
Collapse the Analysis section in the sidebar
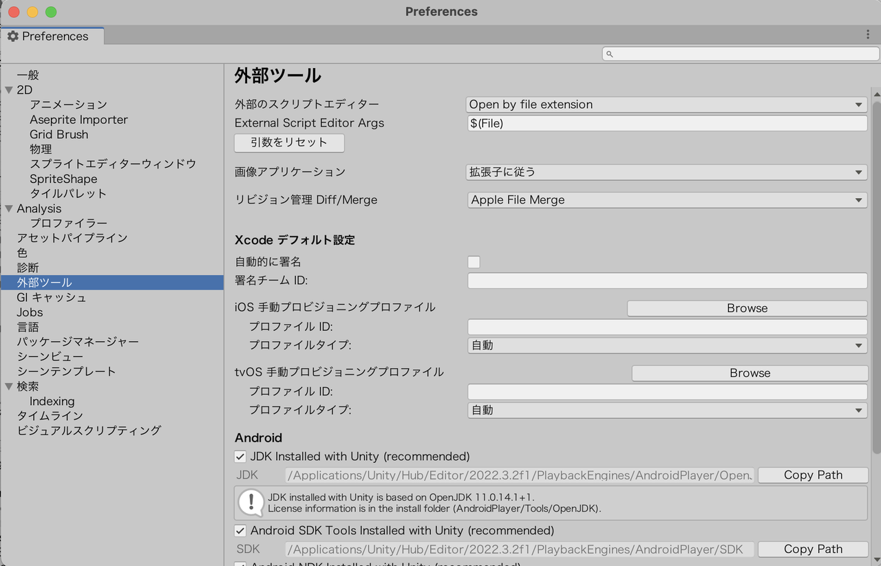[8, 208]
